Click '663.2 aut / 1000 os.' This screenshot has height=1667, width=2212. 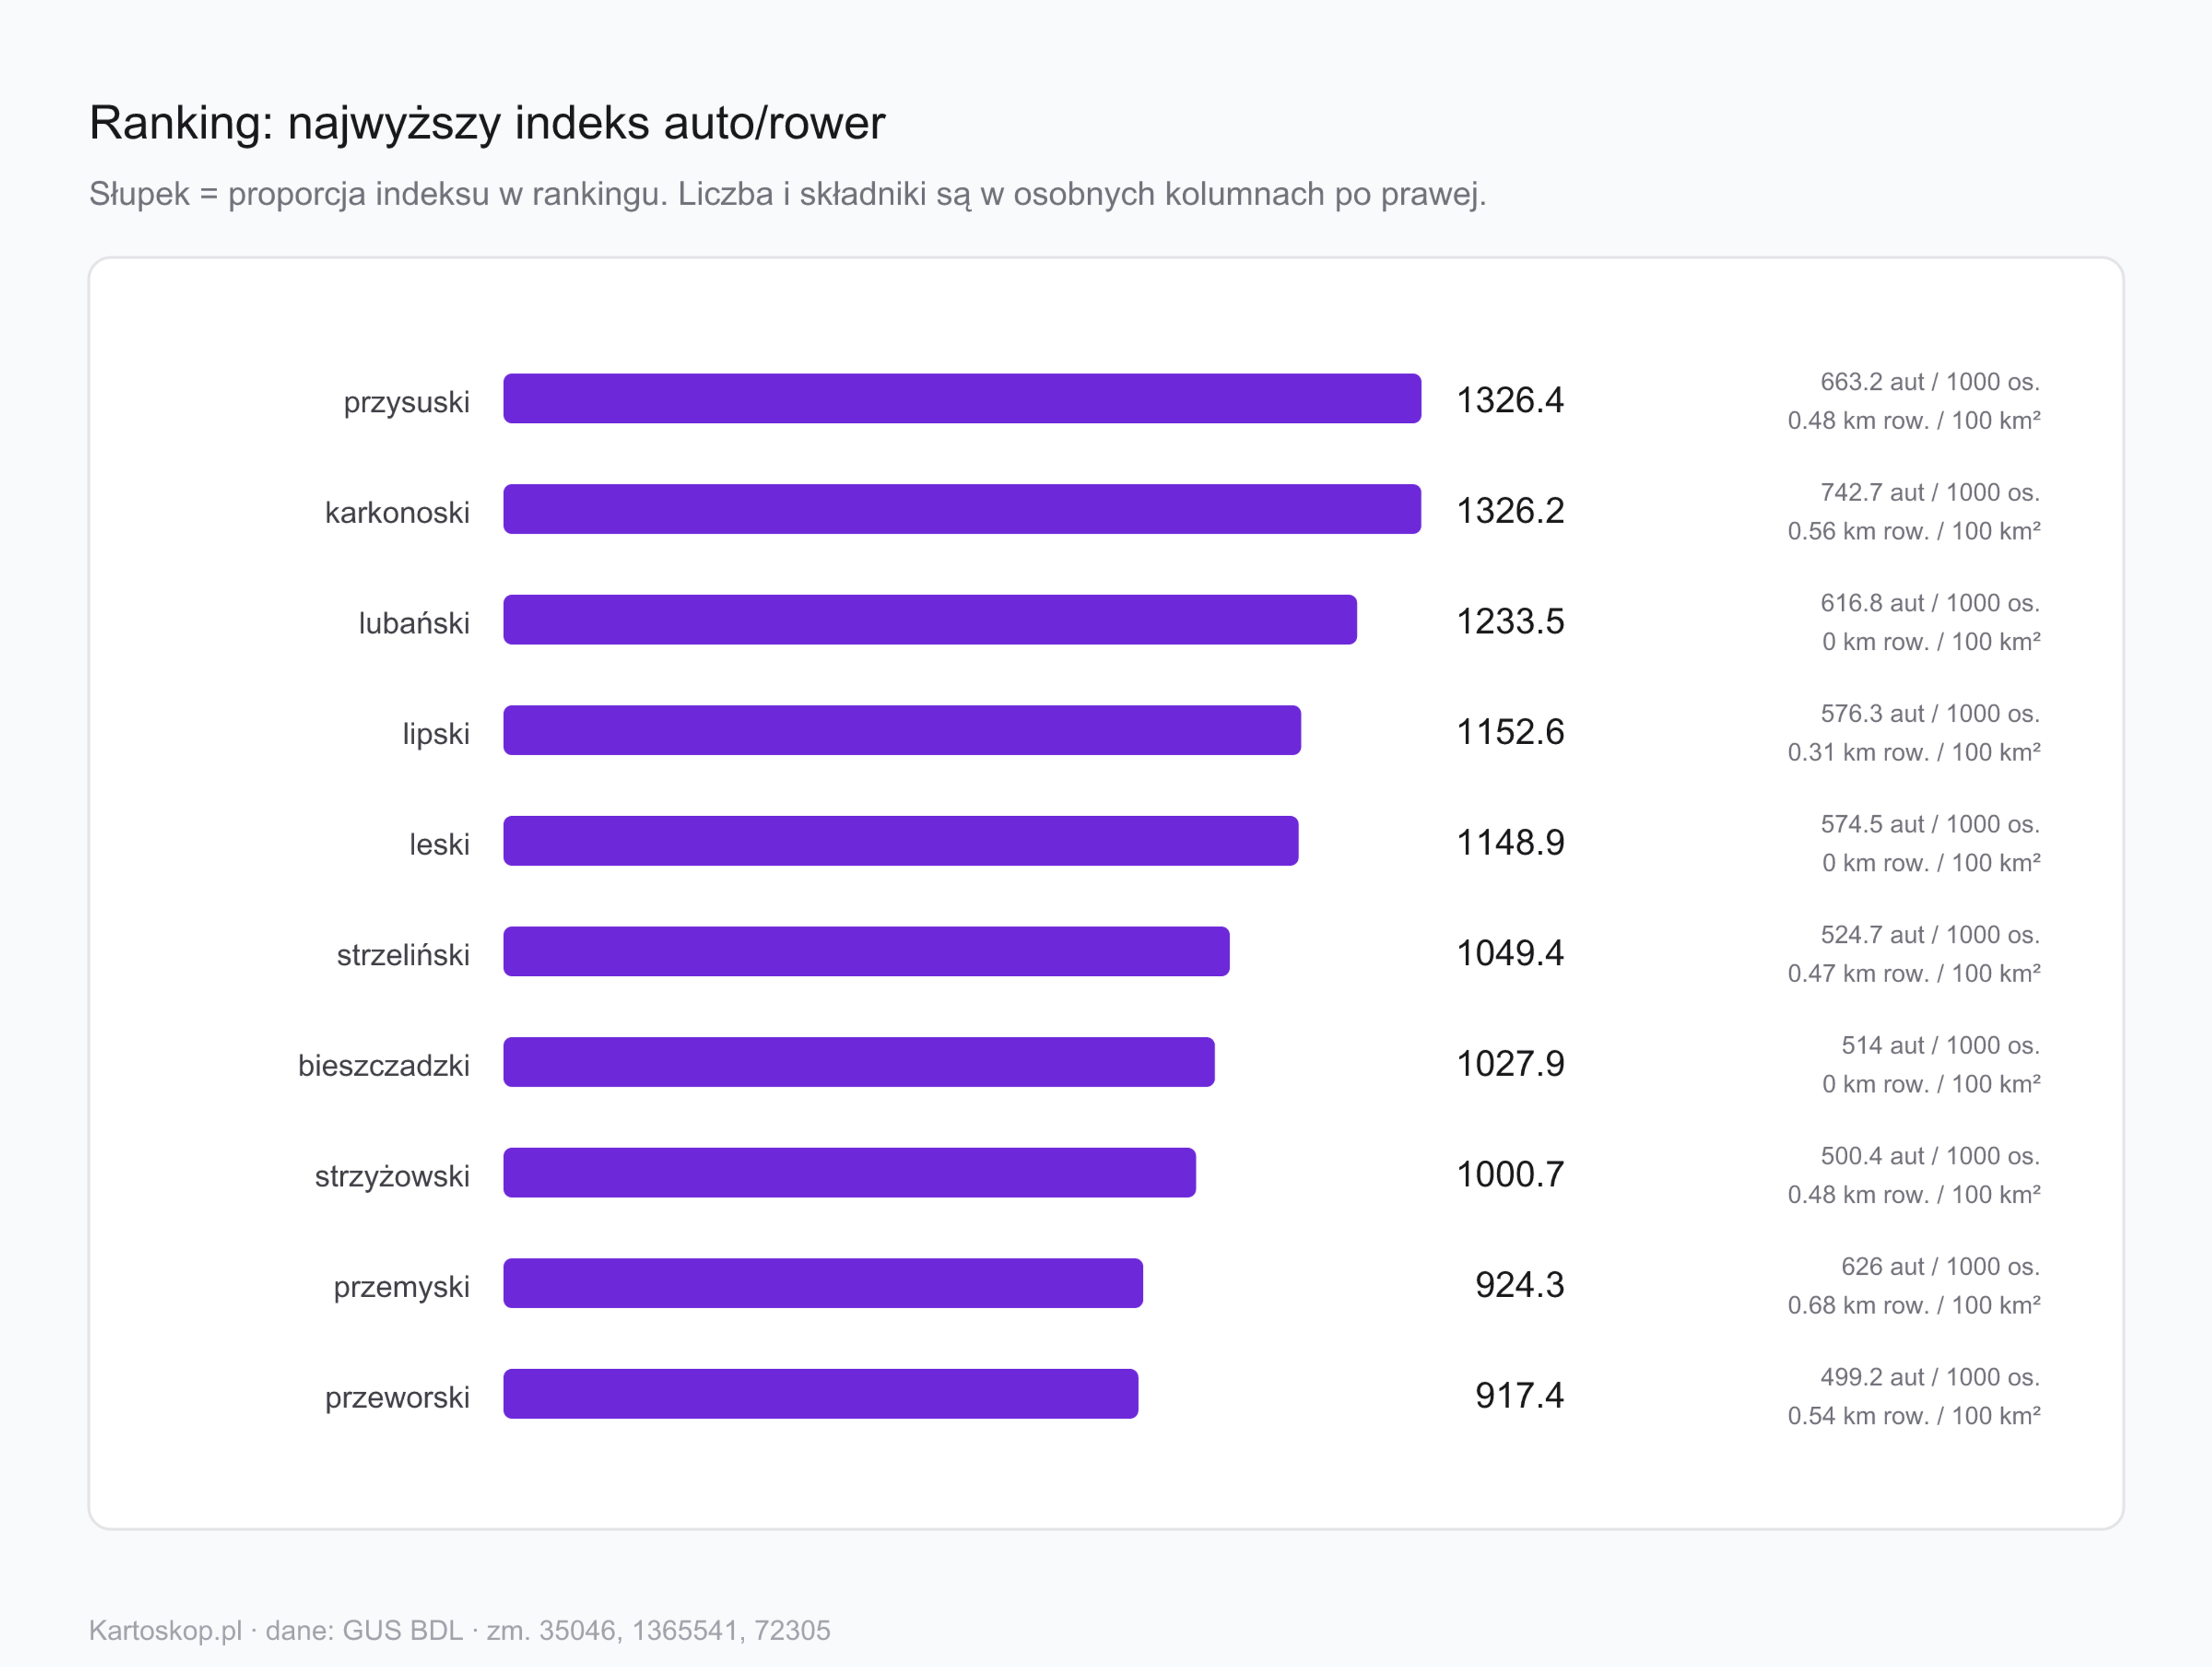point(1930,381)
